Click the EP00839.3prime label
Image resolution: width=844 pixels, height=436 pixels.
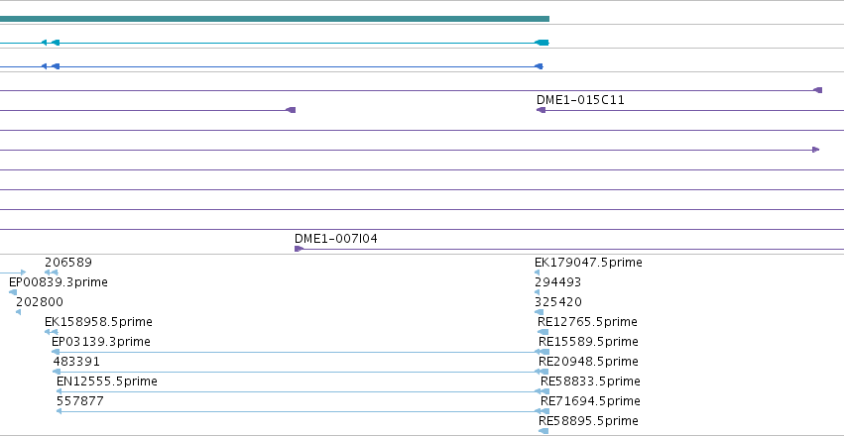coord(59,282)
